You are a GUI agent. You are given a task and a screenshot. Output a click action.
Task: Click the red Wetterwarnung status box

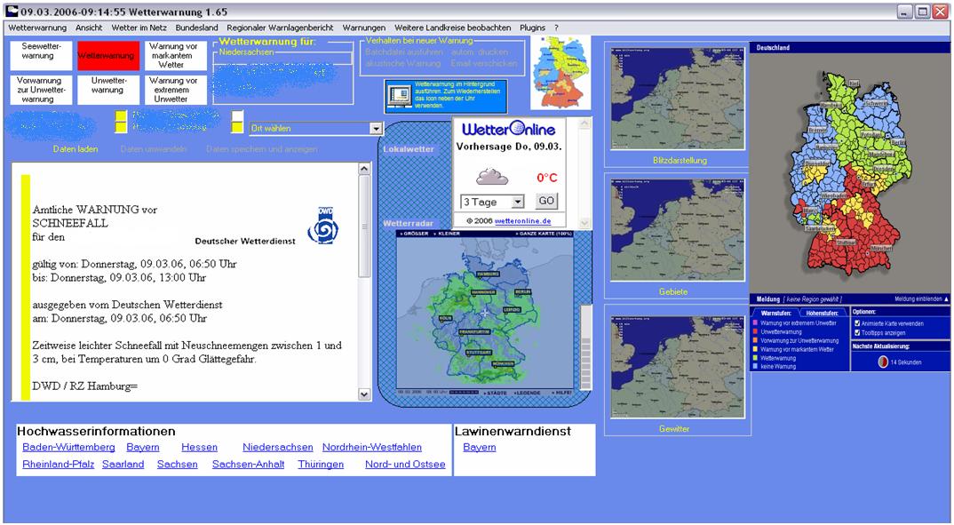(107, 56)
